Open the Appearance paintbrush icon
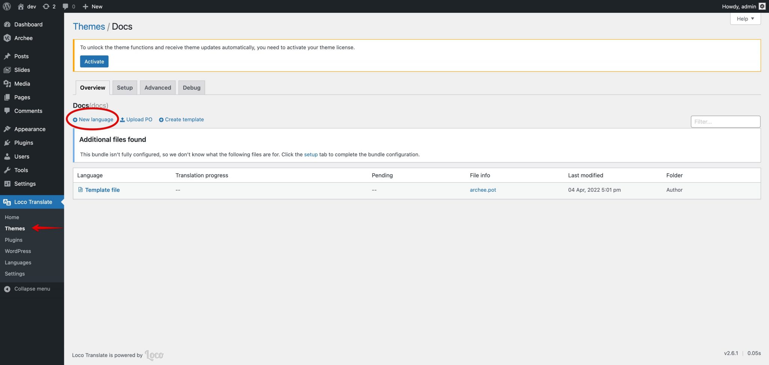The height and width of the screenshot is (365, 769). click(7, 129)
